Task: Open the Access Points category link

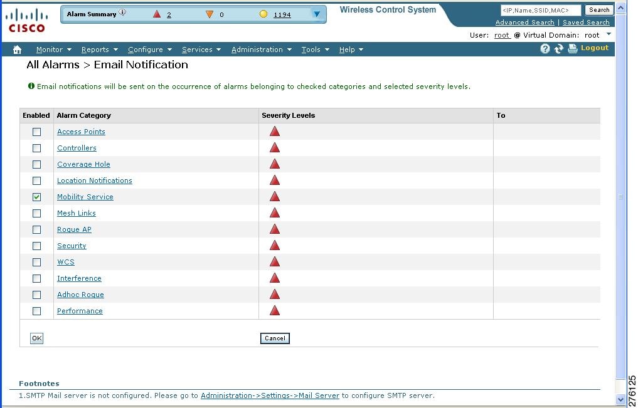Action: [x=81, y=132]
